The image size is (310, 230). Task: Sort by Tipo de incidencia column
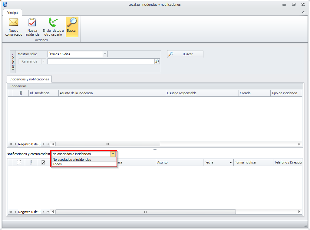click(286, 93)
